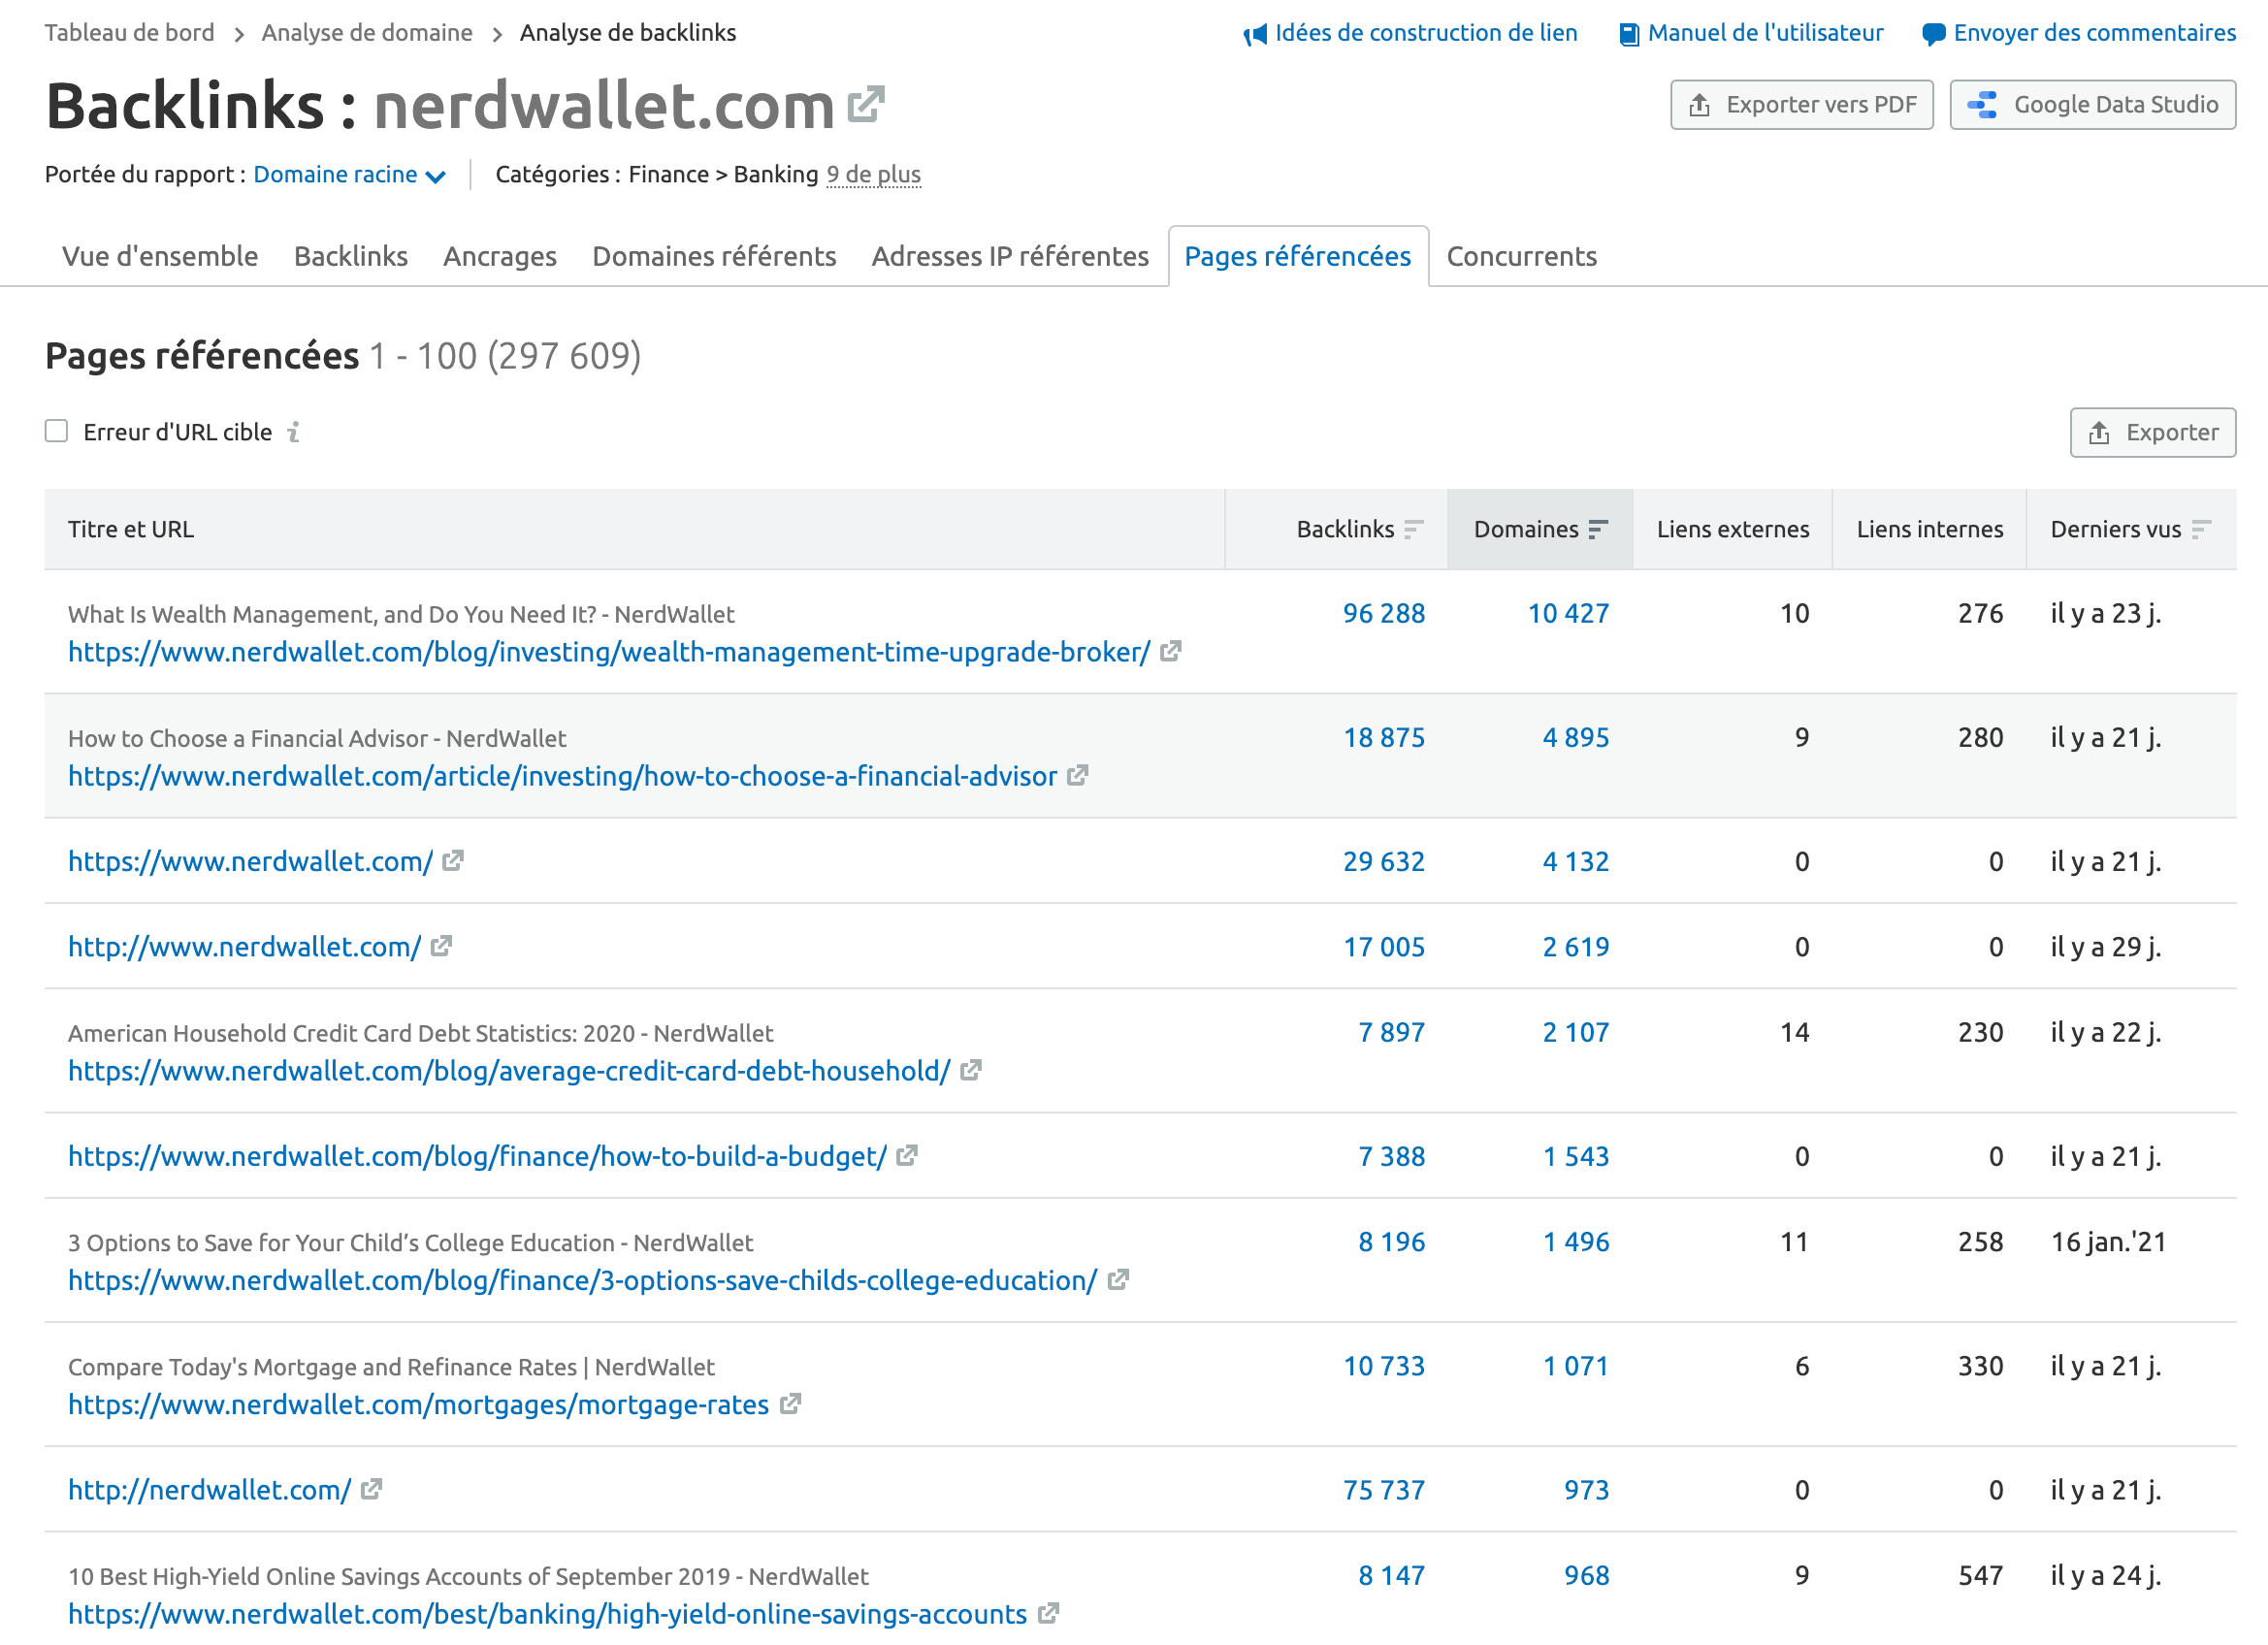Viewport: 2268px width, 1645px height.
Task: Open external icon beside https://www.nerdwallet.com/
Action: pos(453,861)
